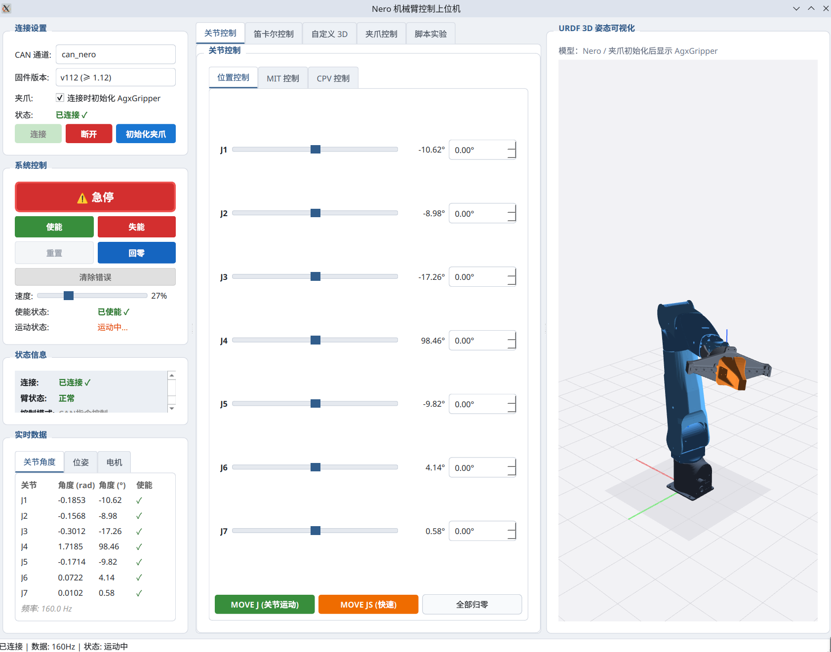The width and height of the screenshot is (831, 652).
Task: Click the speed slider handle at 27%
Action: (69, 296)
